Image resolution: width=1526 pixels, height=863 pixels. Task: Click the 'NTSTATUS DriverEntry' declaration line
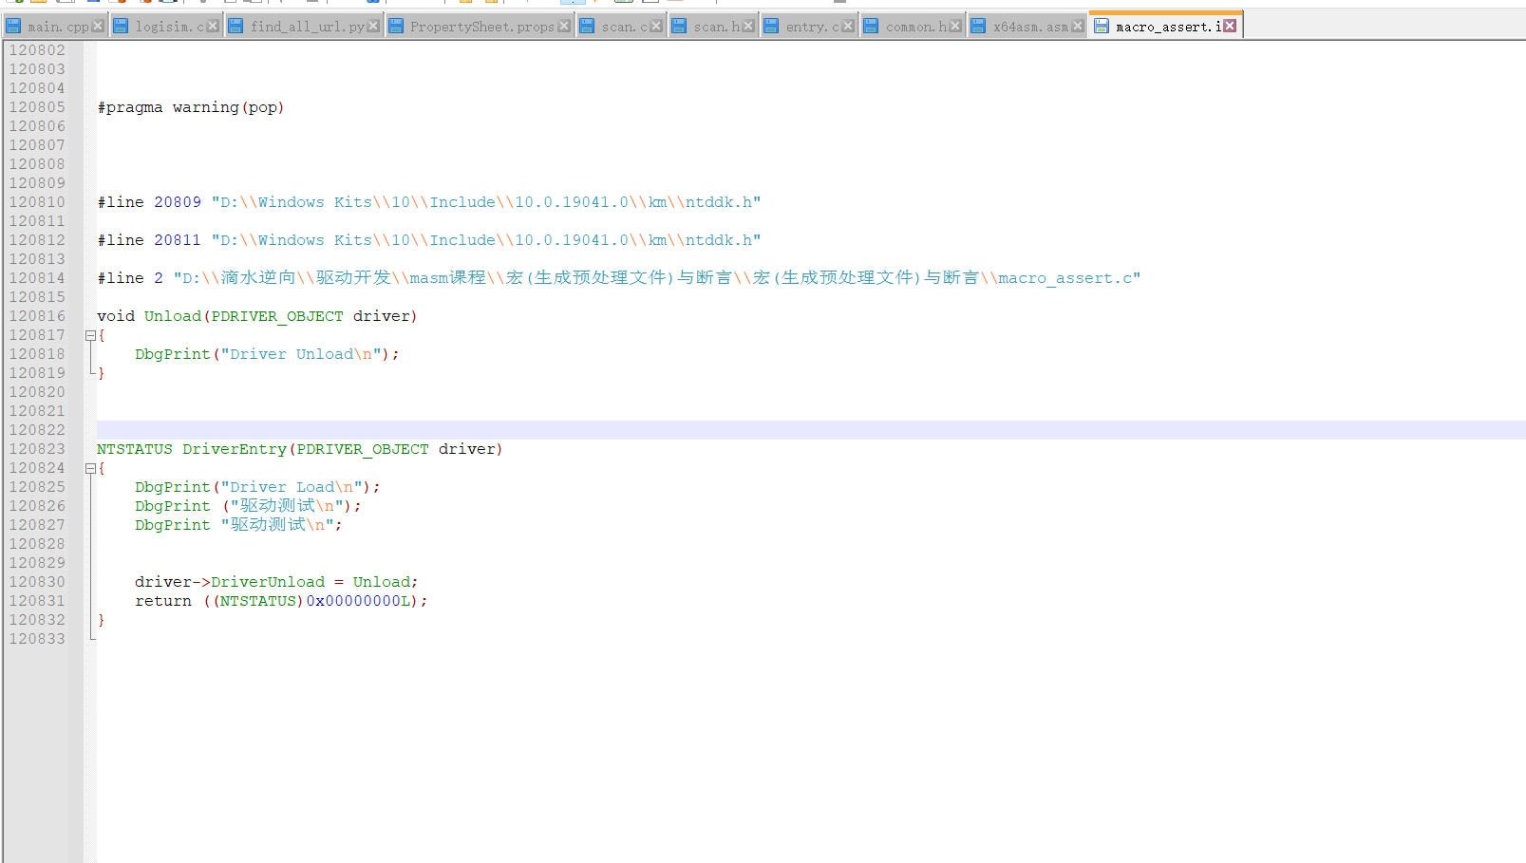click(300, 449)
